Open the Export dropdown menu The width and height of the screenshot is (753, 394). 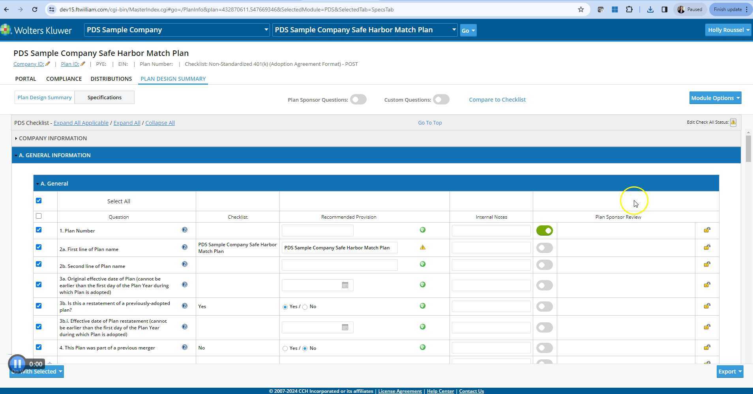point(729,372)
